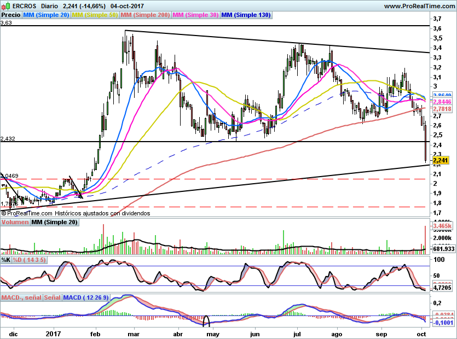Click the 3.465k volume value tag
The height and width of the screenshot is (339, 457).
(442, 226)
